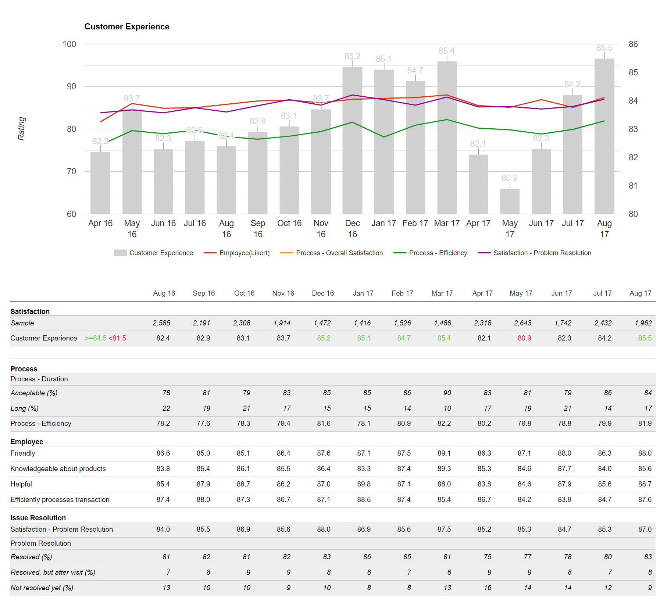660x606 pixels.
Task: Click the Aug 17 table column header
Action: pos(640,293)
